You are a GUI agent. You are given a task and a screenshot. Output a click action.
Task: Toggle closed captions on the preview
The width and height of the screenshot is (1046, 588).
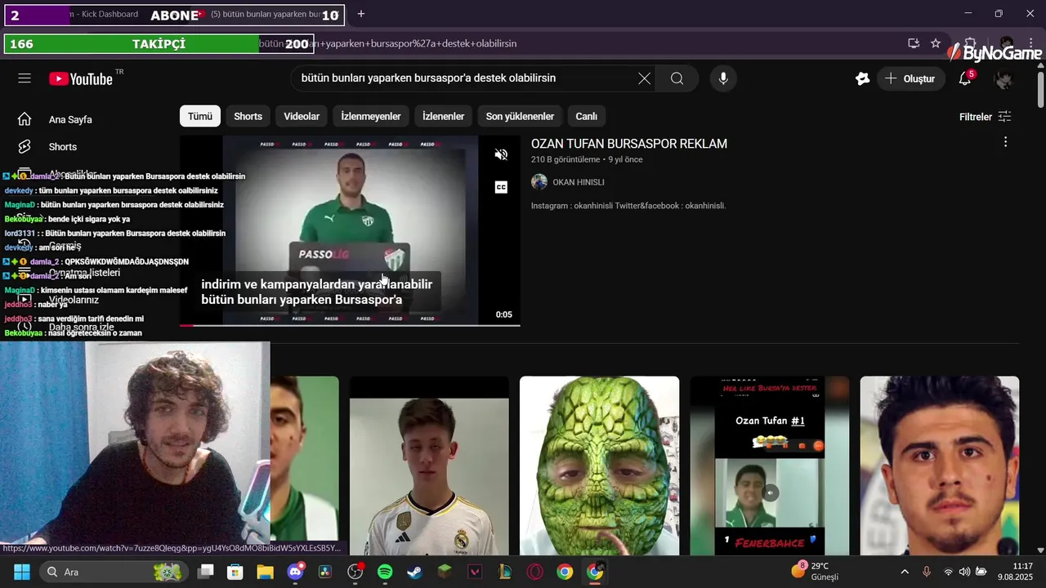(x=501, y=187)
